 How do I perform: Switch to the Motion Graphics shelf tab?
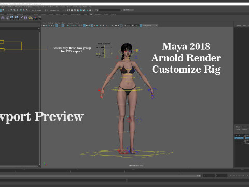point(75,14)
